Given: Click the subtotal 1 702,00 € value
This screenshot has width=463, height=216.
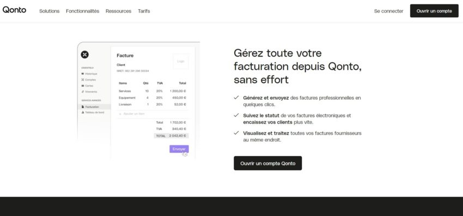Looking at the screenshot, I should pos(178,122).
